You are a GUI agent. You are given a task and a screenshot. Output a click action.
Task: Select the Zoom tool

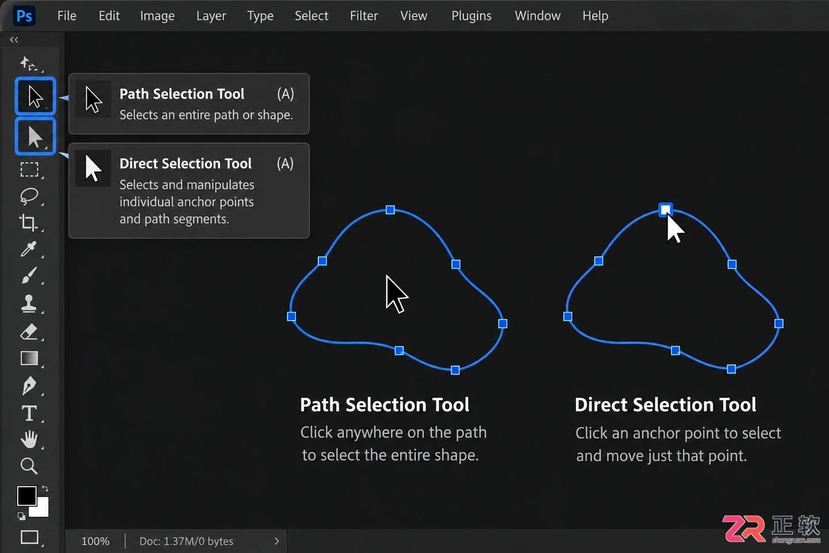click(29, 465)
